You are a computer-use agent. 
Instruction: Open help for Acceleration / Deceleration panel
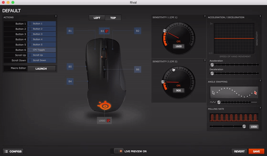click(260, 16)
